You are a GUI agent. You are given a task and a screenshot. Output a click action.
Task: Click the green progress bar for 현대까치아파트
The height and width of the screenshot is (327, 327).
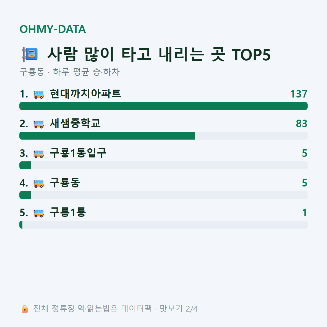[x=163, y=106]
